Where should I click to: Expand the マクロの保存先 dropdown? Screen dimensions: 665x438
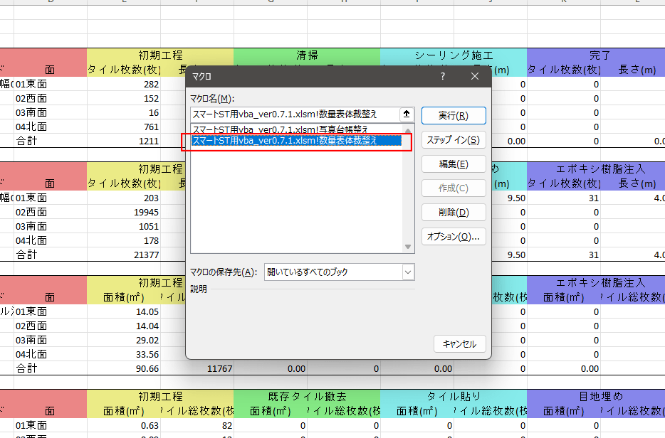[x=408, y=272]
